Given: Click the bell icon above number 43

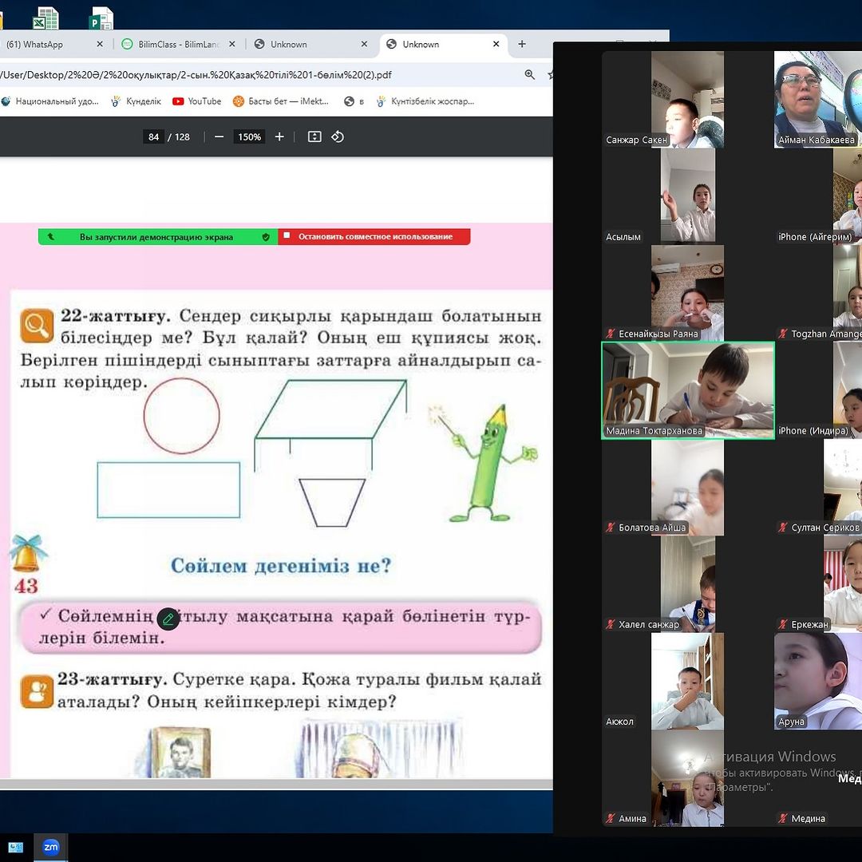Looking at the screenshot, I should (x=27, y=553).
